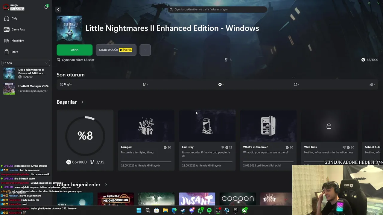
Task: Click the trophy icon next to 3
Action: (226, 60)
